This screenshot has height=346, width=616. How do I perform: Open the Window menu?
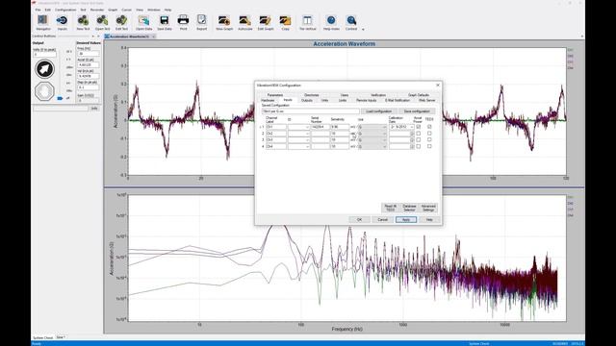(x=154, y=10)
